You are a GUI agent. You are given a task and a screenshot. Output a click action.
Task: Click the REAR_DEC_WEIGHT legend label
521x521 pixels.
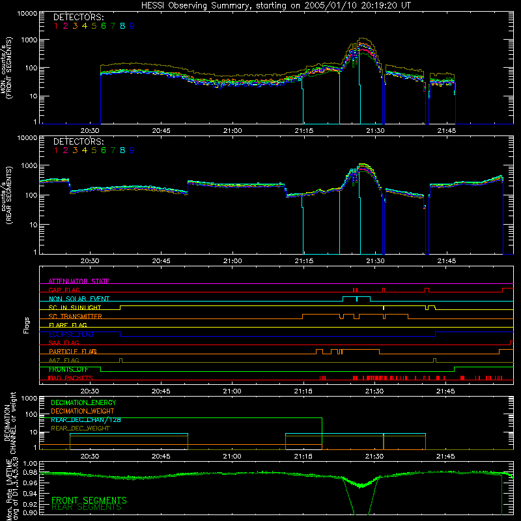(80, 429)
